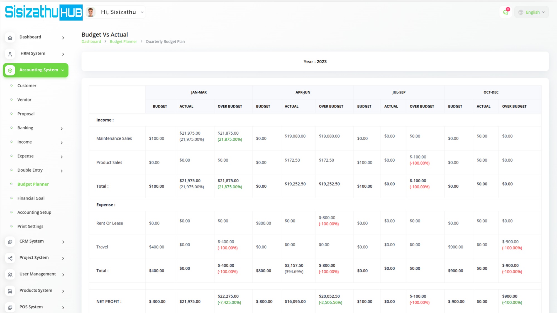Open the chat notifications icon
Viewport: 557px width, 313px height.
coord(505,12)
